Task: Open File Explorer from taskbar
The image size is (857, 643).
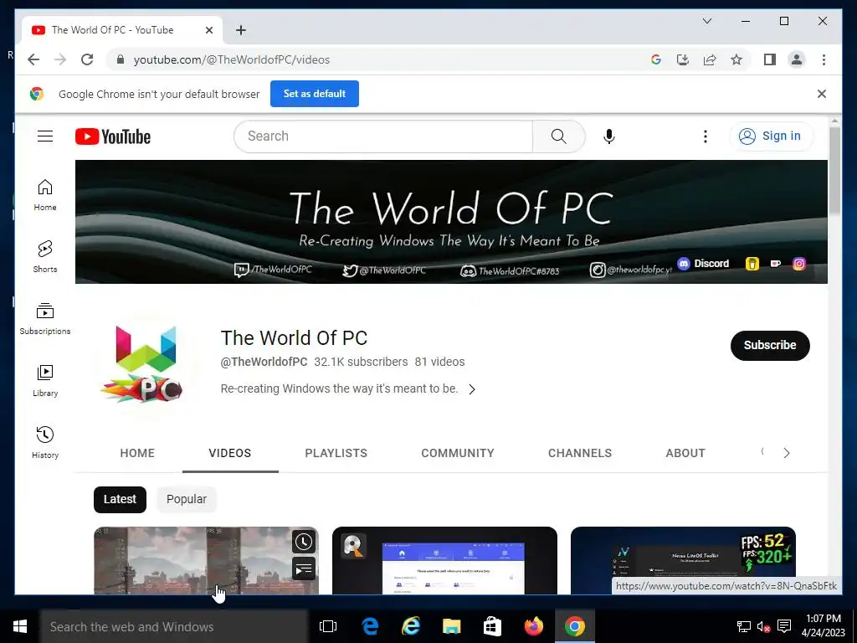Action: (451, 626)
